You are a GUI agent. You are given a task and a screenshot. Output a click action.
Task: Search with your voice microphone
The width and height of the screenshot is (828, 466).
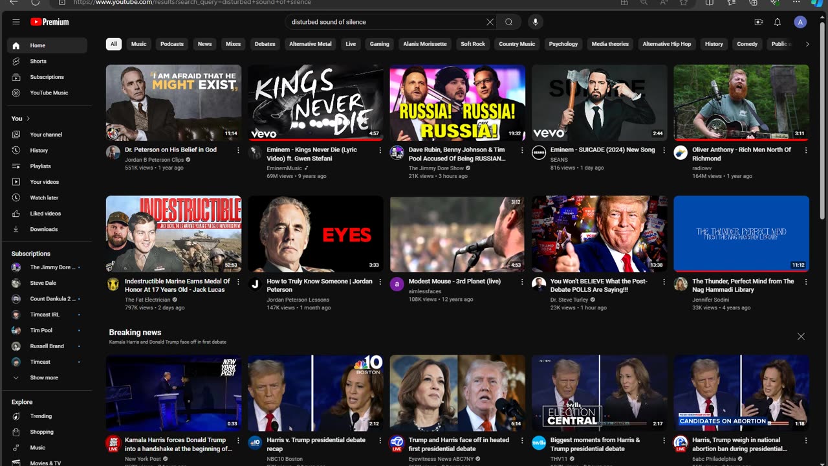point(535,22)
